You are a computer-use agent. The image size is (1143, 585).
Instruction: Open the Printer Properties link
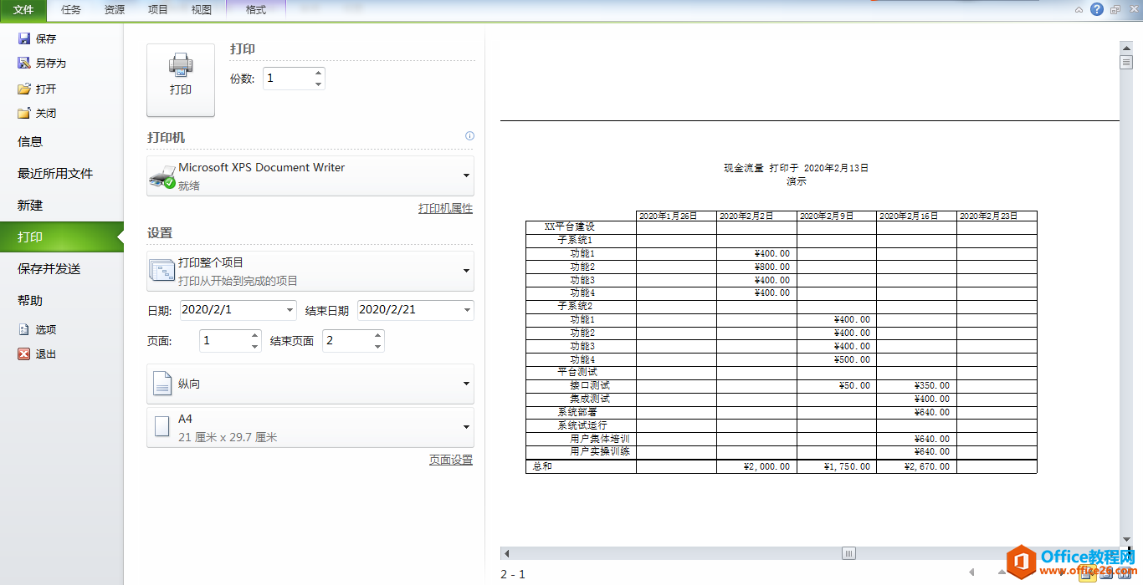tap(445, 208)
